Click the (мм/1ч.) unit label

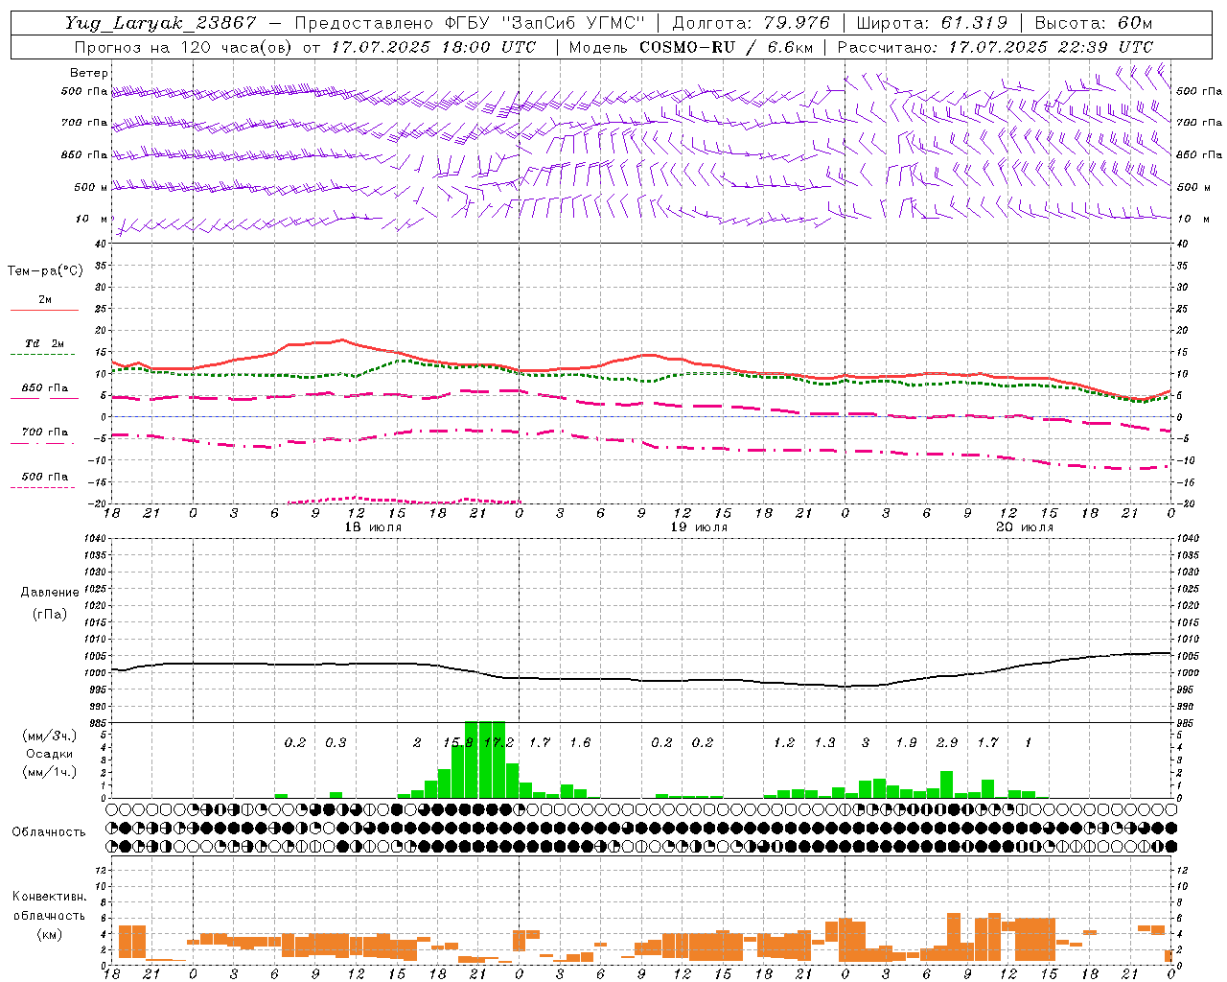49,772
